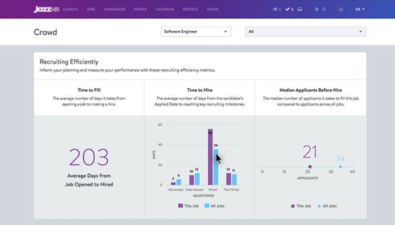395x225 pixels.
Task: Toggle This Job purple legend square
Action: click(x=181, y=206)
